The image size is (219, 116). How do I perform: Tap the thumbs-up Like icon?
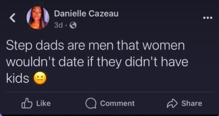(x=27, y=103)
